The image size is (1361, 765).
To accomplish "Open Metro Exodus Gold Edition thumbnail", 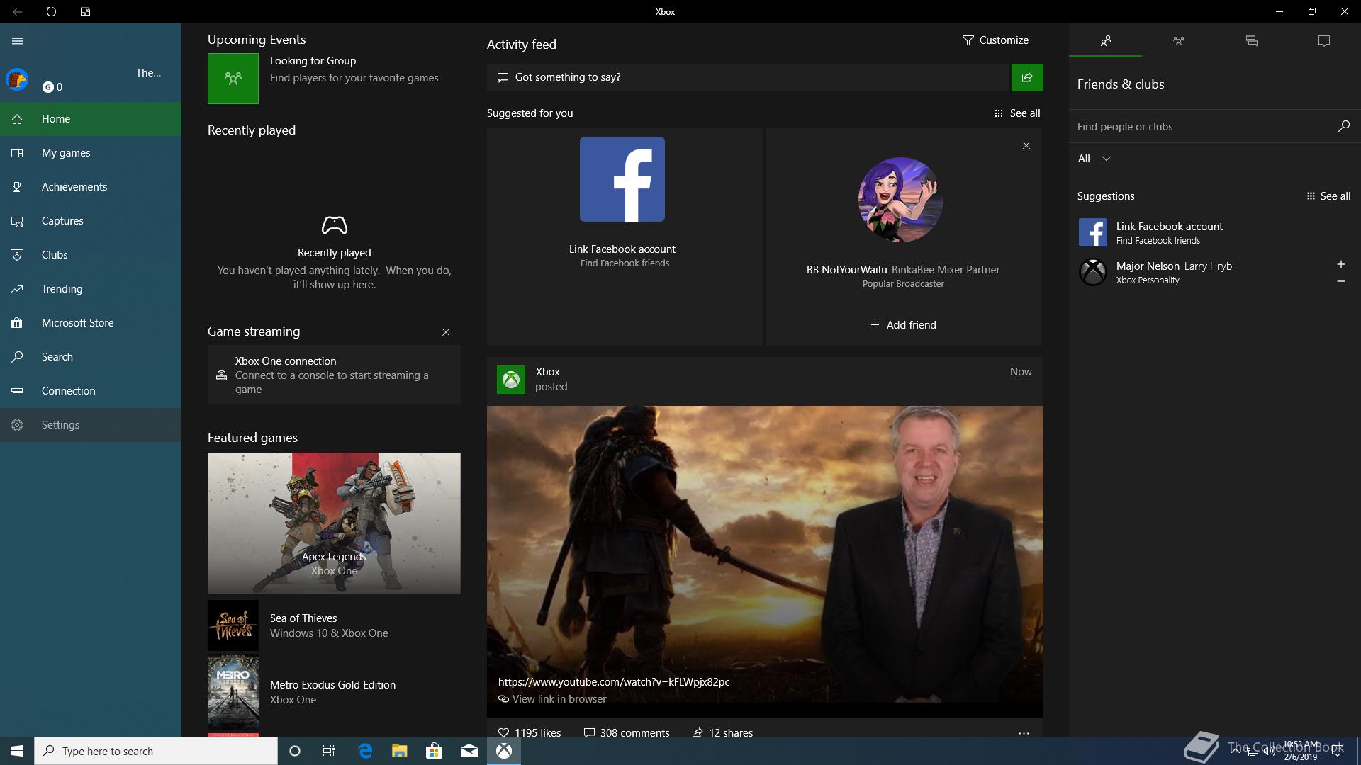I will pyautogui.click(x=233, y=692).
